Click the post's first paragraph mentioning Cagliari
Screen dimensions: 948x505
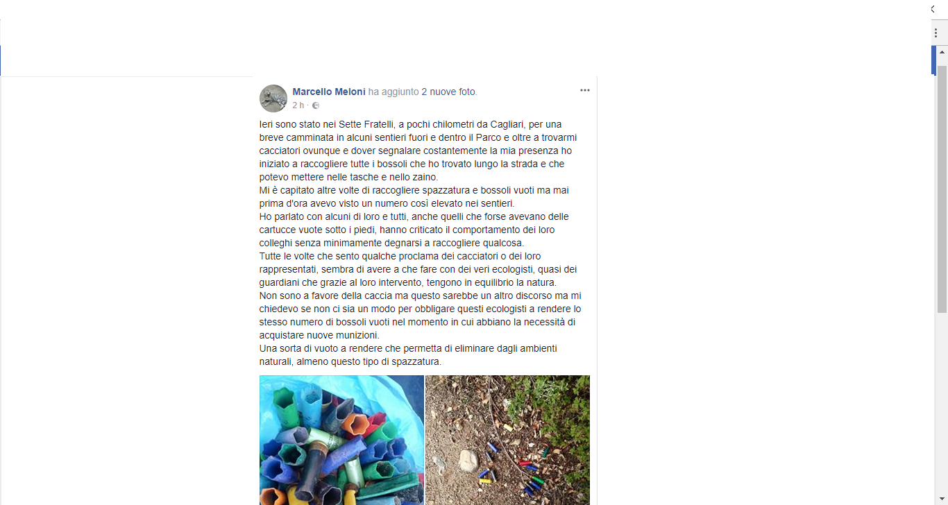[x=419, y=151]
